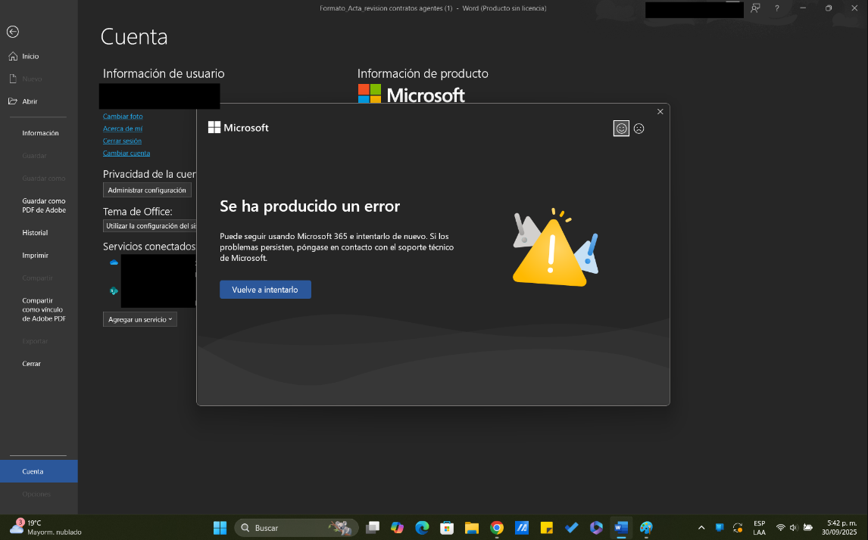Click the back arrow navigation icon

pyautogui.click(x=13, y=32)
